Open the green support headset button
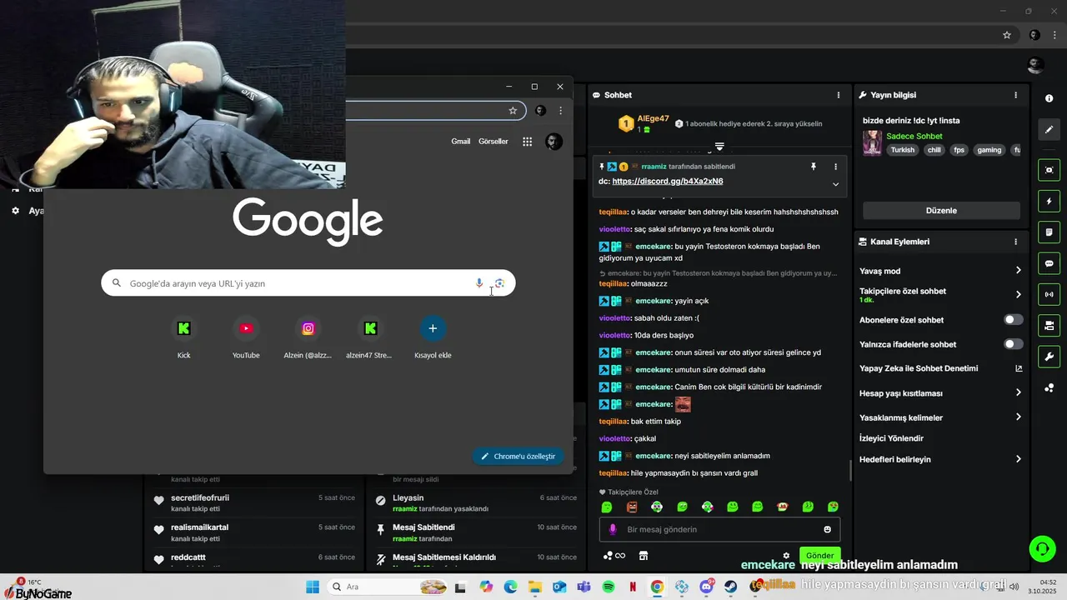The height and width of the screenshot is (600, 1067). [1042, 548]
